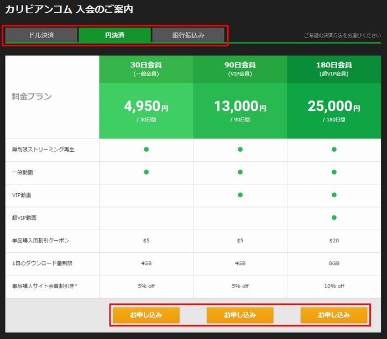Open the 銀行振込み tab
The image size is (387, 339).
[188, 35]
